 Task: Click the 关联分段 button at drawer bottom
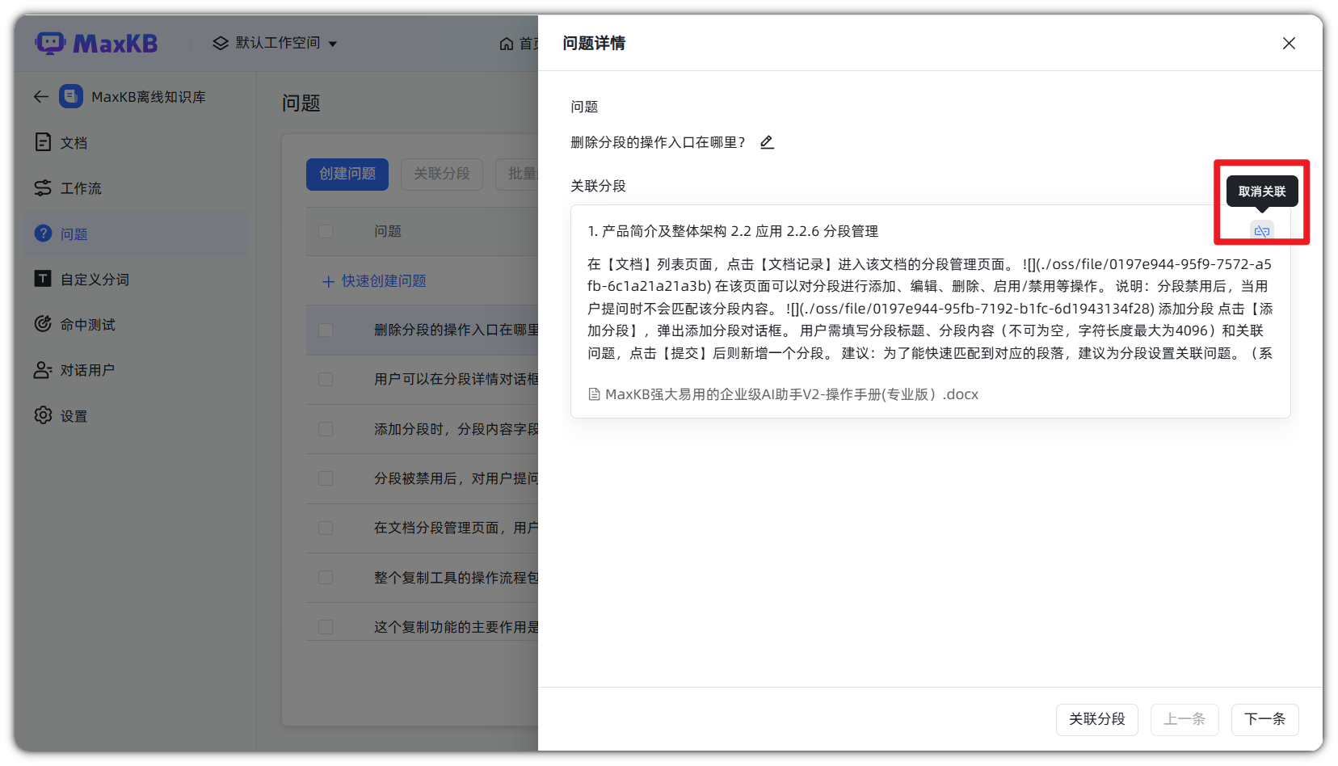(x=1096, y=719)
